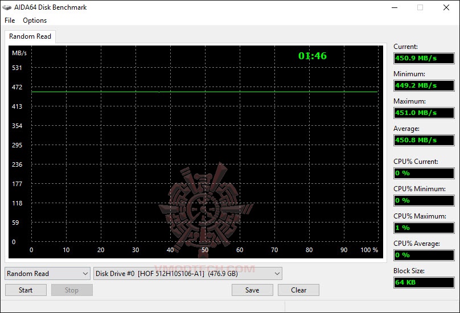
Task: Click the Save button
Action: tap(252, 290)
